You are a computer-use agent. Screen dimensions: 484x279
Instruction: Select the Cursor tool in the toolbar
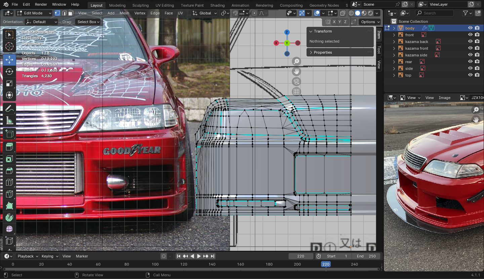9,47
